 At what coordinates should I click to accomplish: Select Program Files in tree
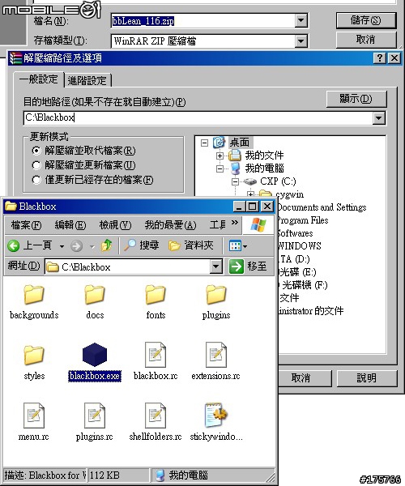(x=303, y=220)
